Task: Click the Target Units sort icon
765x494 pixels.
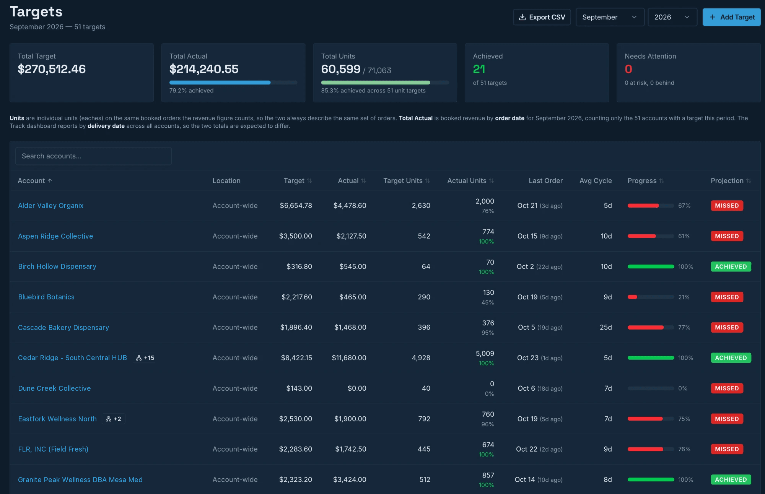Action: click(x=427, y=180)
